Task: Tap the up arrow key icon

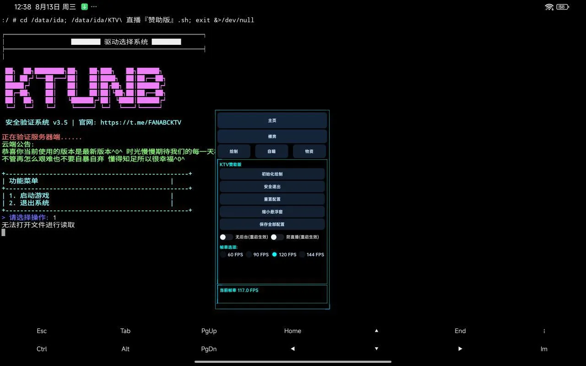Action: click(x=376, y=331)
